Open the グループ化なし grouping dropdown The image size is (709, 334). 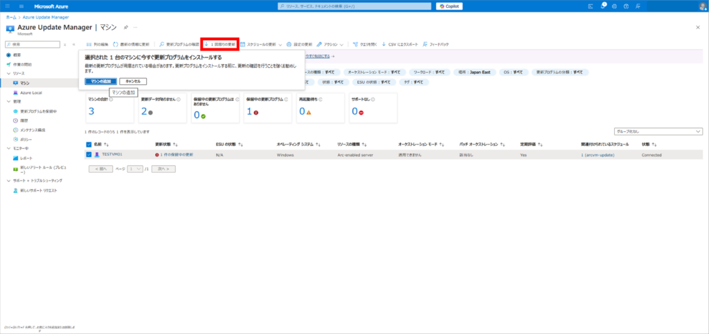coord(658,131)
